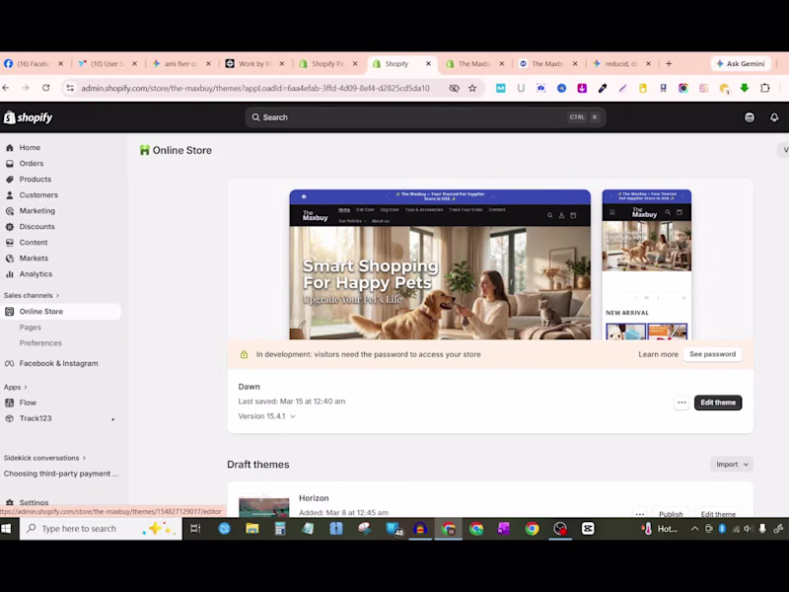Click the Facebook & Instagram meta icon
Screen dimensions: 789x592
(x=10, y=363)
